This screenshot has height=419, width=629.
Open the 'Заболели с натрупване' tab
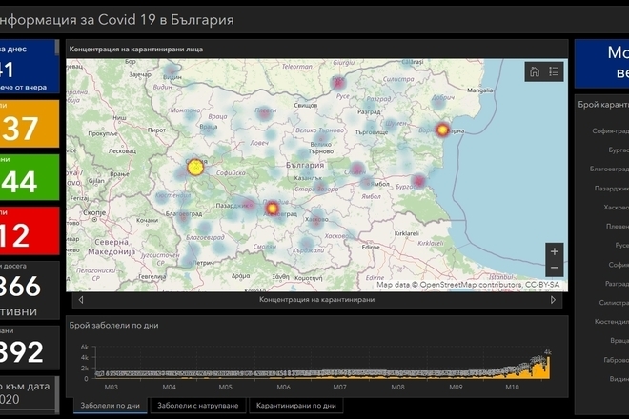197,406
